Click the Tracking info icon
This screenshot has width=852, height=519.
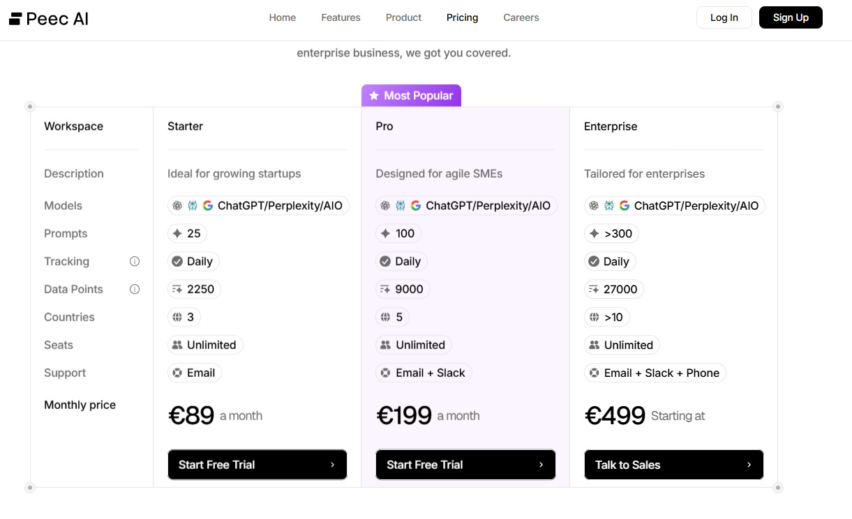pyautogui.click(x=135, y=261)
